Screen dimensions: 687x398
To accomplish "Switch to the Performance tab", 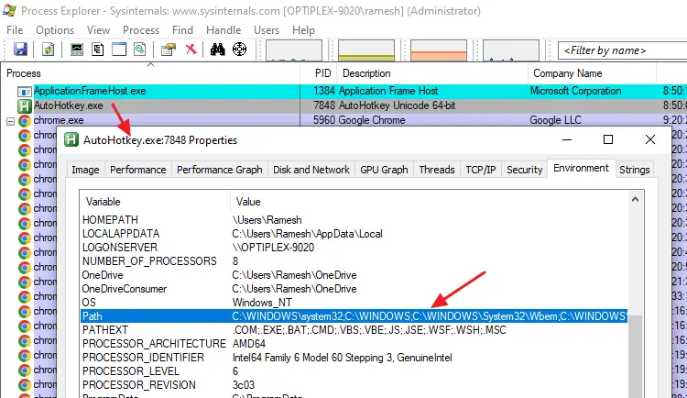I will click(x=138, y=170).
